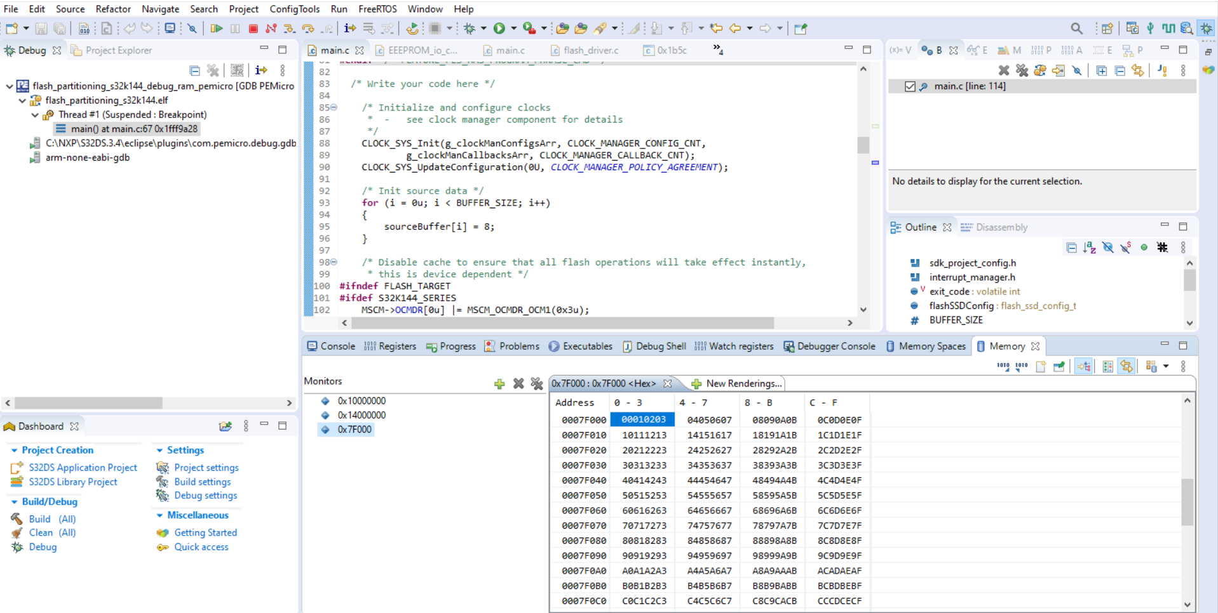The width and height of the screenshot is (1218, 613).
Task: Click the Skip All Breakpoints toolbar icon
Action: [x=191, y=29]
